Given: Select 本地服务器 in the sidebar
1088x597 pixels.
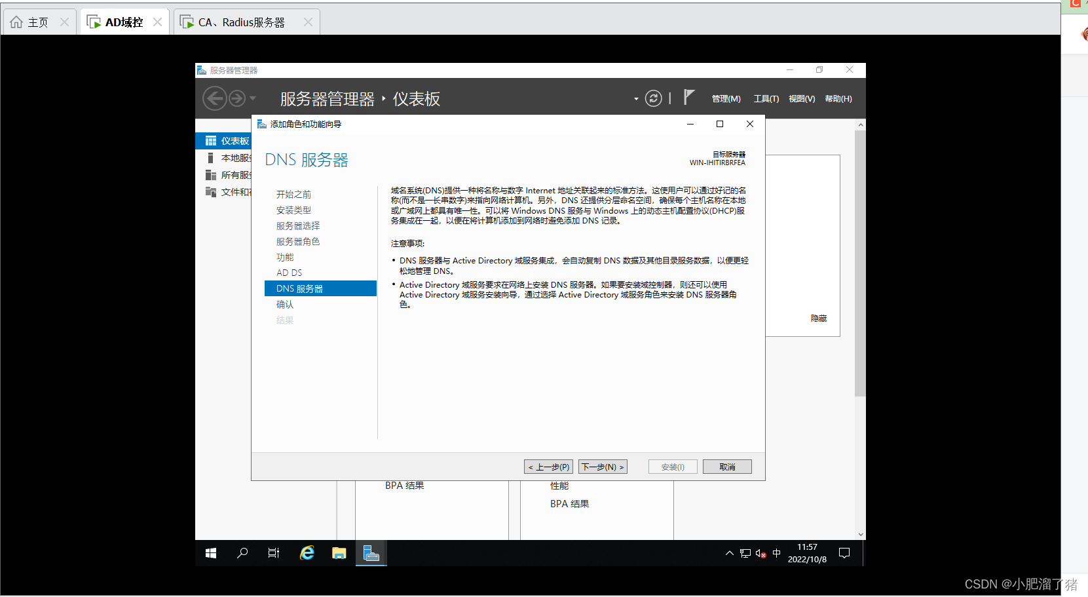Looking at the screenshot, I should (224, 158).
